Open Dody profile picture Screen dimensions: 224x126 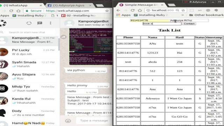3,113
